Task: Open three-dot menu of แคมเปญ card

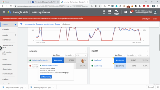Action: 85,51
